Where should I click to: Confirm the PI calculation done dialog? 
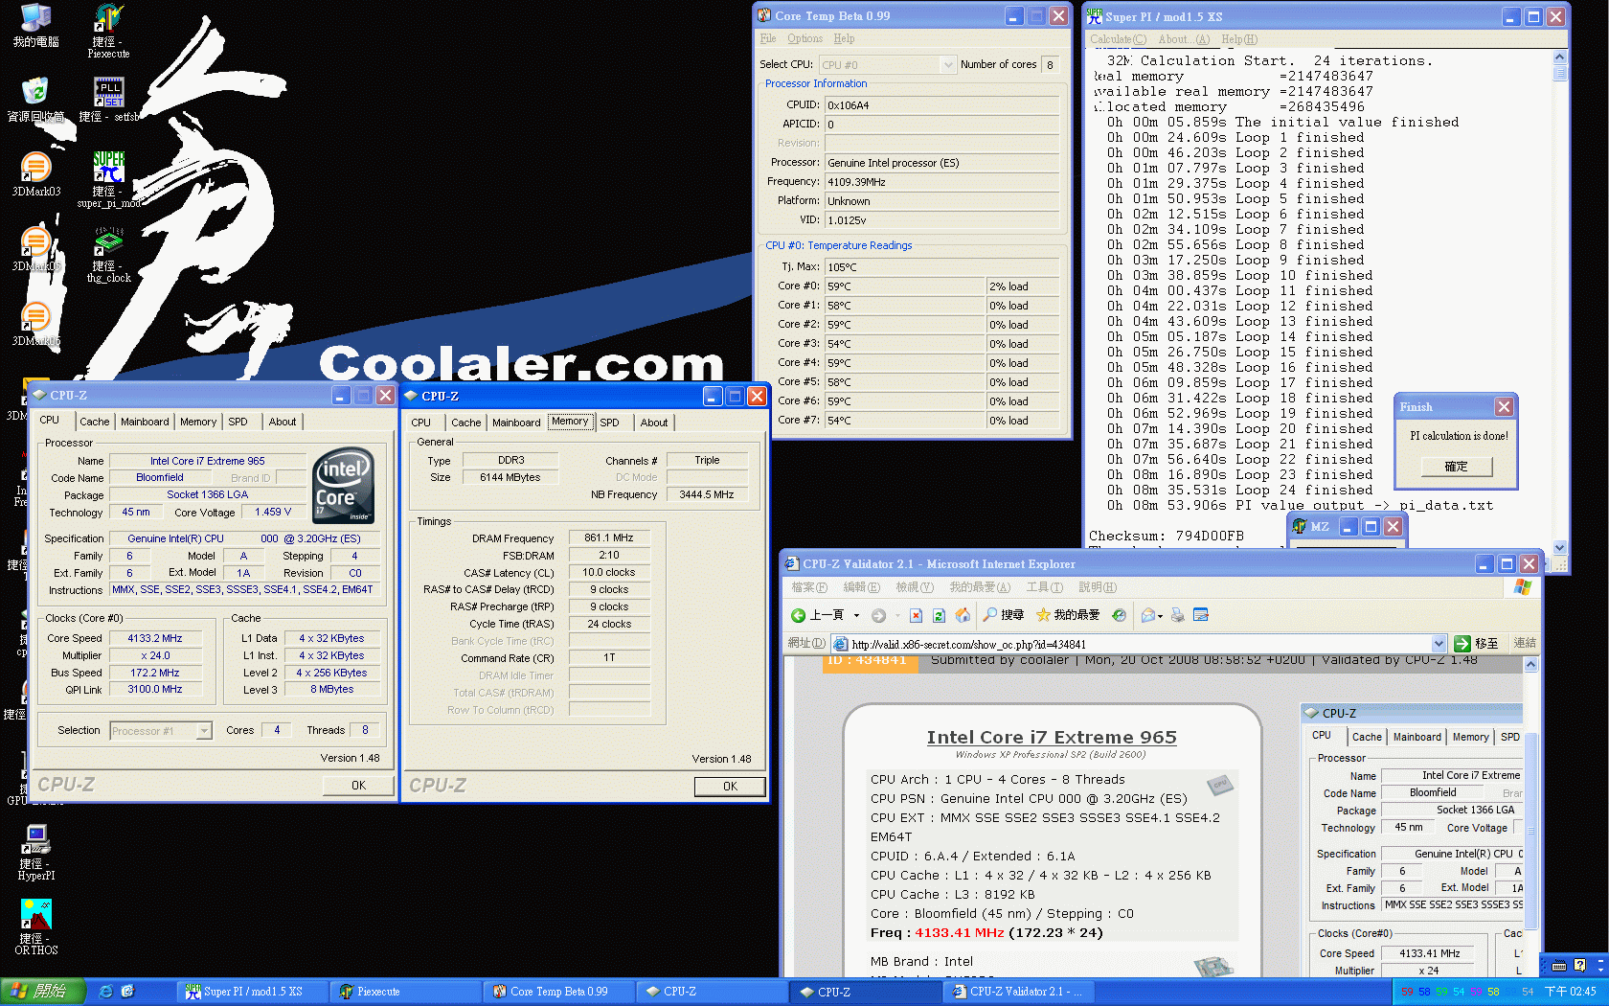(x=1456, y=467)
